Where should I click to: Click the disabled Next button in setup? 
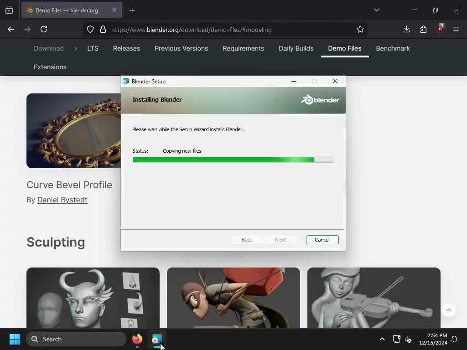(280, 240)
